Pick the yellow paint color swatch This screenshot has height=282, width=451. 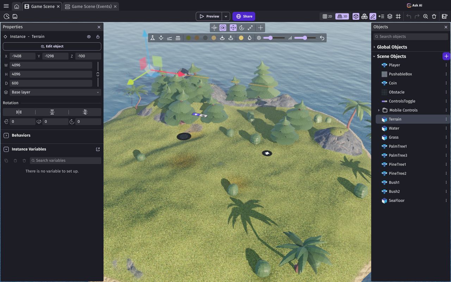(x=241, y=38)
